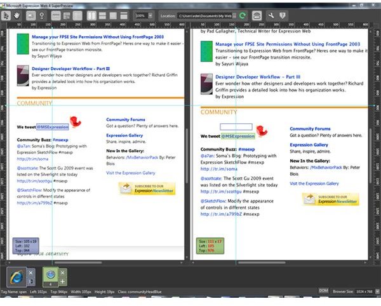Close the Internet Explorer browser tile
The width and height of the screenshot is (381, 306).
click(x=31, y=273)
